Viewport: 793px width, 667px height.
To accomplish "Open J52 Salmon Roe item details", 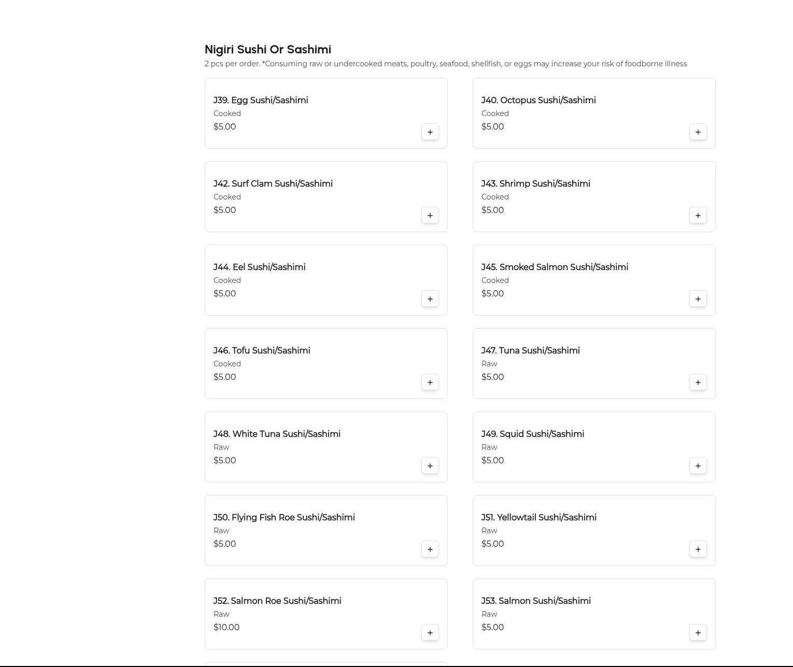I will pyautogui.click(x=277, y=601).
